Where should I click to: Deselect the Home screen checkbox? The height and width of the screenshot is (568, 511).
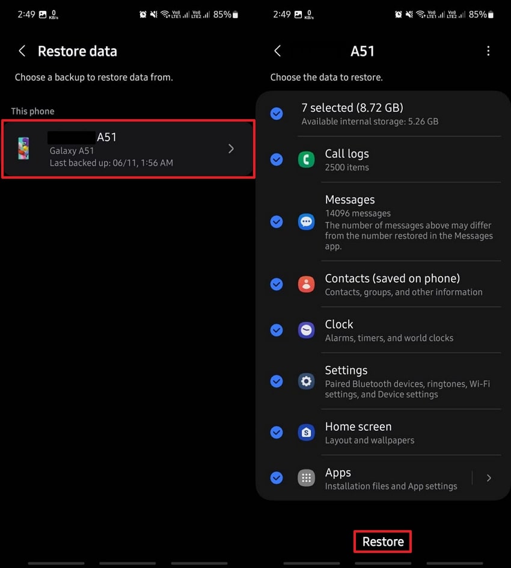277,433
